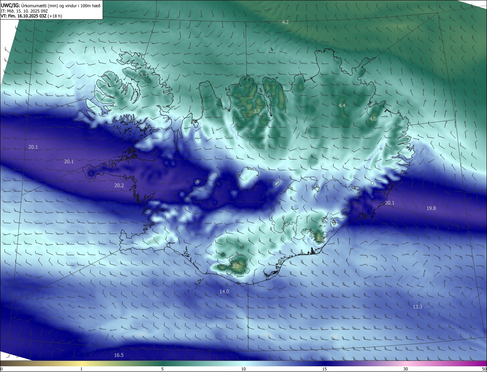
Task: Pick the pink colour at the 30 tick
Action: click(x=406, y=363)
